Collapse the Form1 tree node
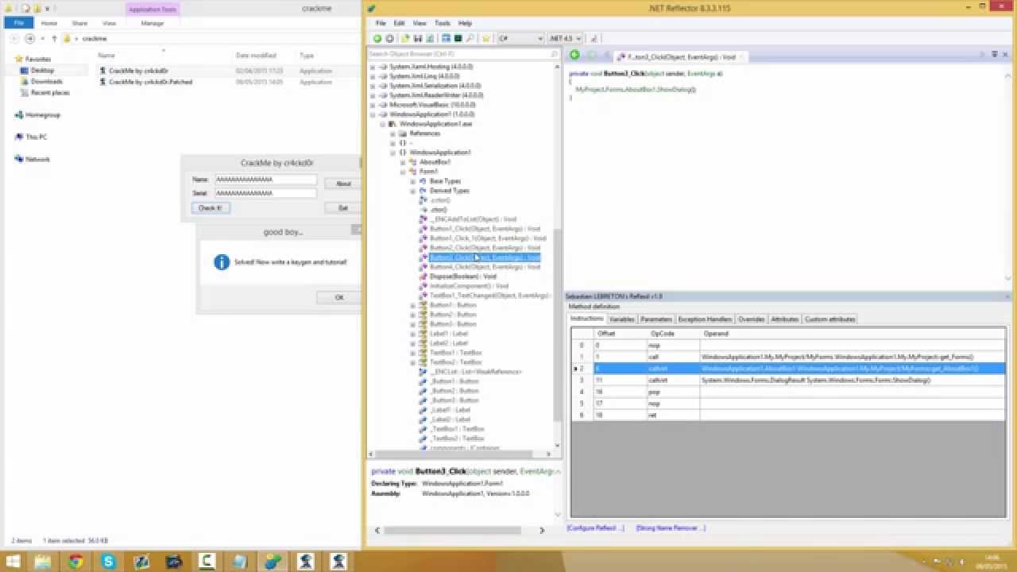 (x=403, y=172)
